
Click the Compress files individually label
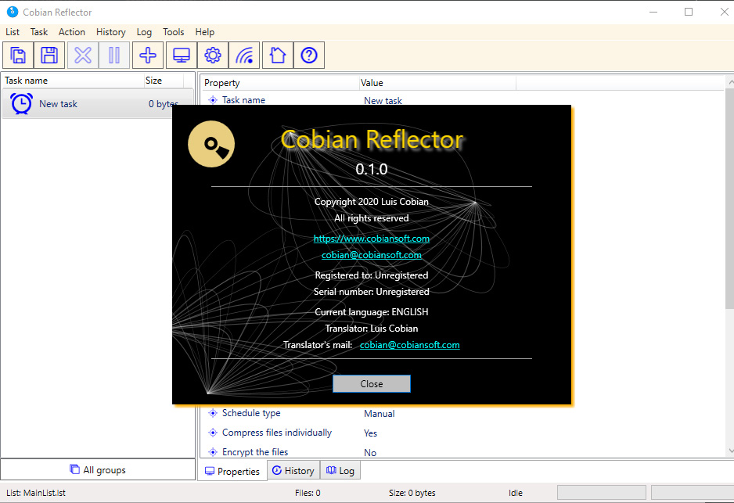tap(277, 433)
